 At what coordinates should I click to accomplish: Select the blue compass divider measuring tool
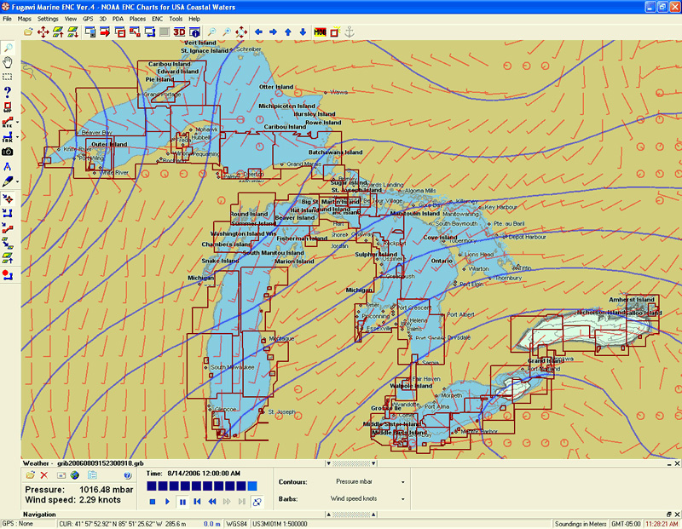tap(8, 166)
